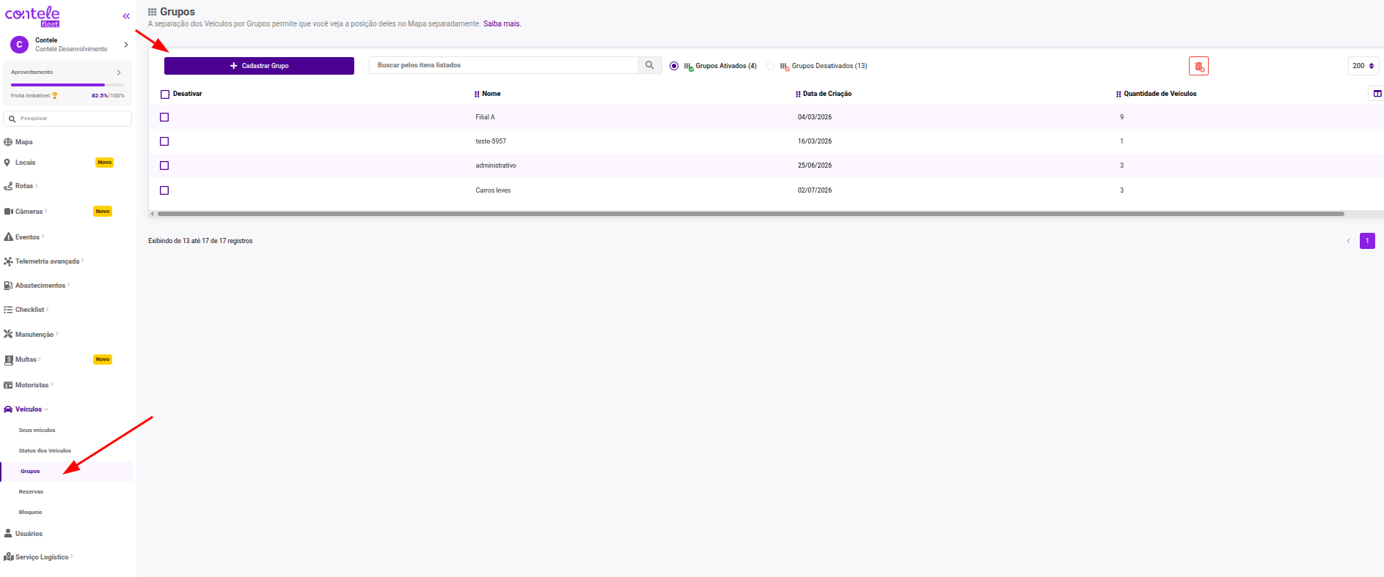Click the Rotas route icon
This screenshot has height=577, width=1384.
click(8, 186)
